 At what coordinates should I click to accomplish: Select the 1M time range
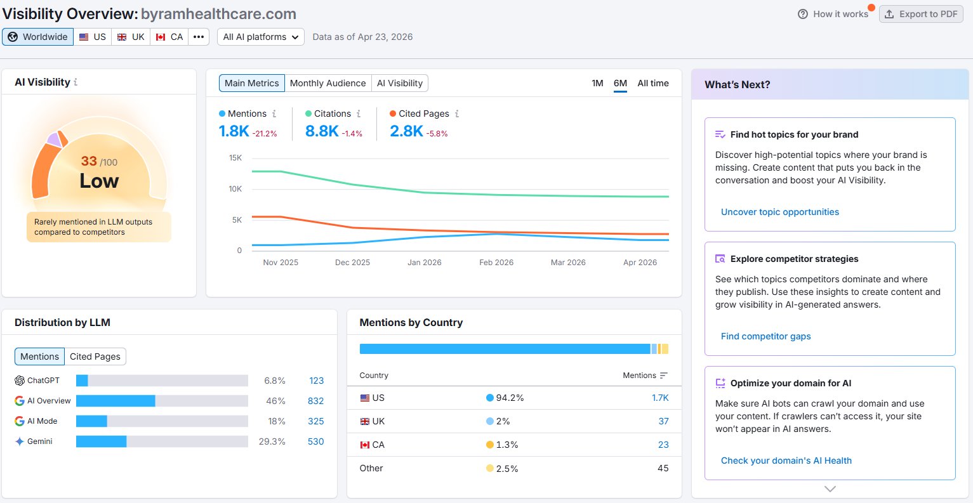[x=597, y=83]
